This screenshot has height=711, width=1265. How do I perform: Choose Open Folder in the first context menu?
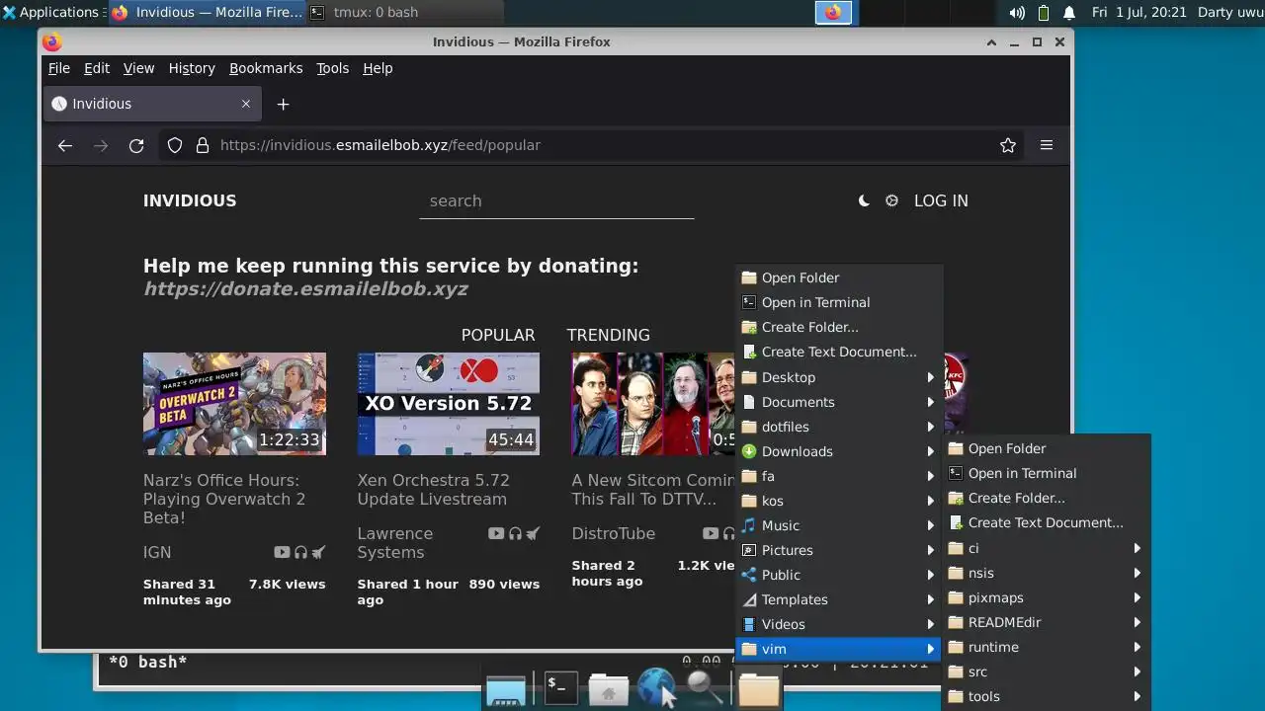click(839, 277)
